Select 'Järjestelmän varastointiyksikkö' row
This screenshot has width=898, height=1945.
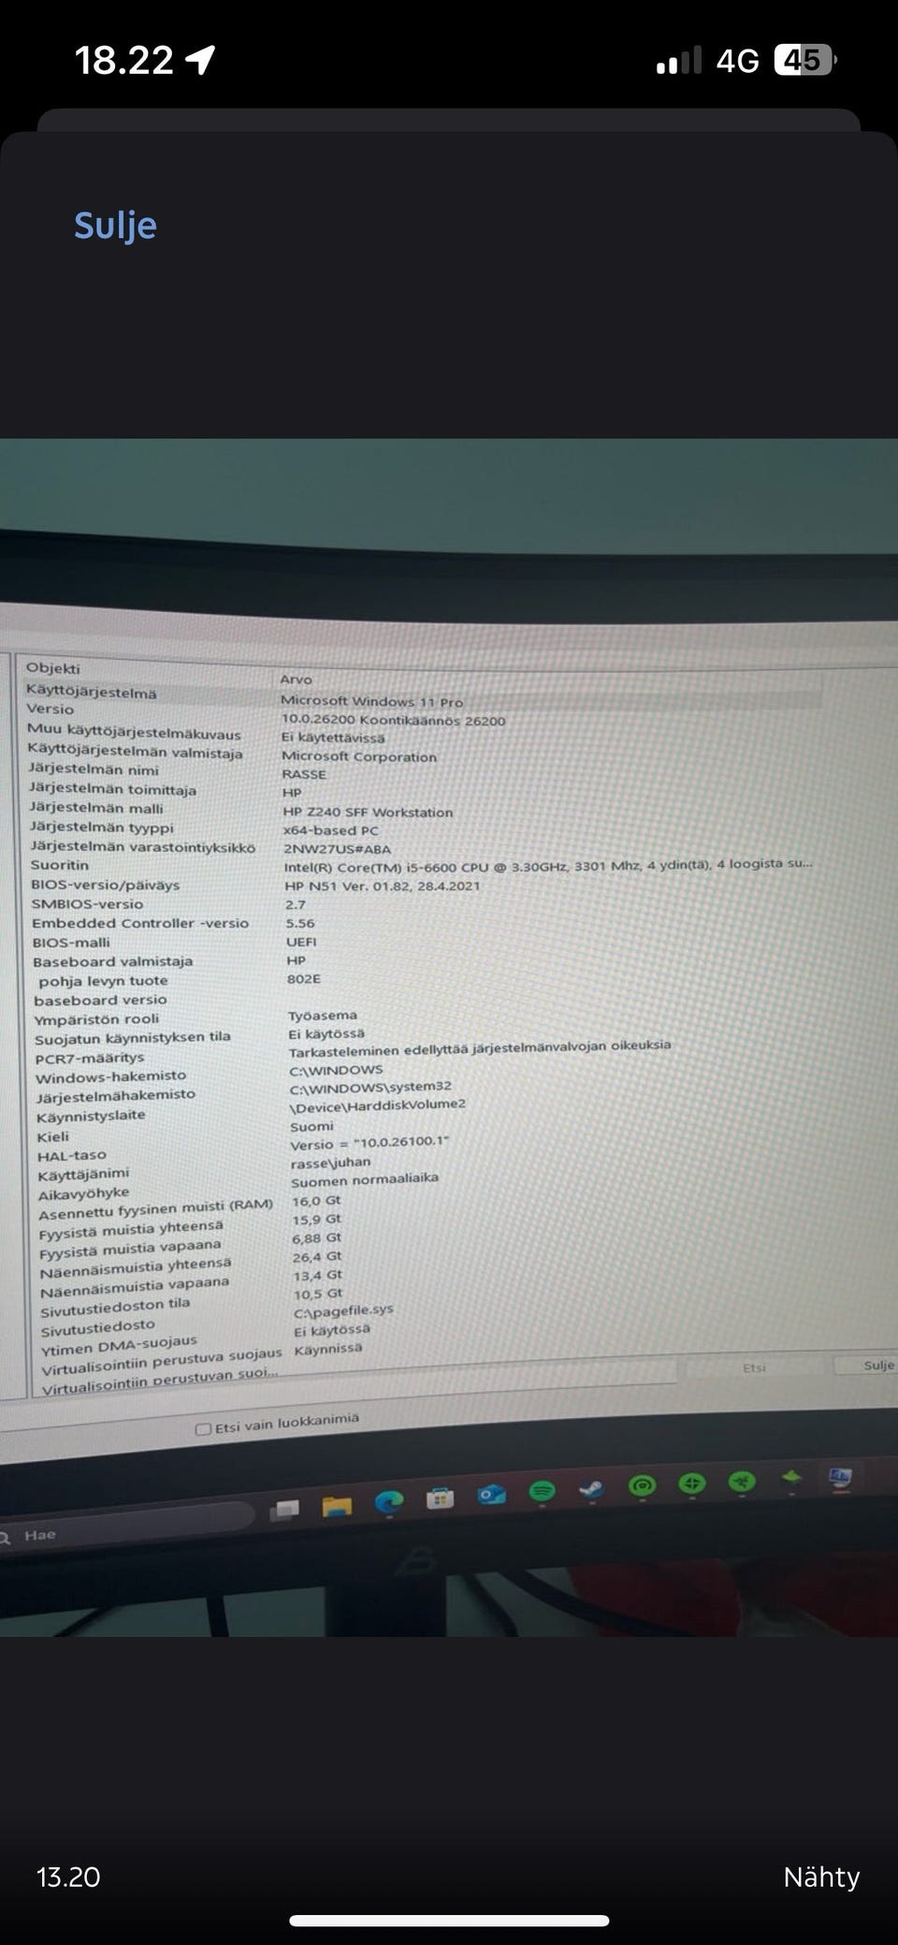(x=142, y=846)
